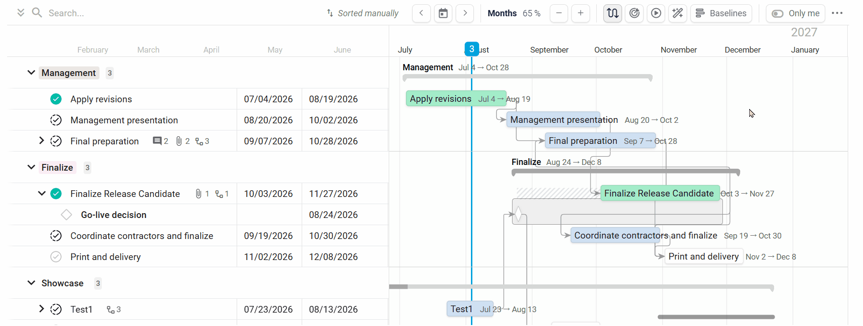Collapse Finalize Release Candidate subtasks
The image size is (863, 326).
coord(42,194)
